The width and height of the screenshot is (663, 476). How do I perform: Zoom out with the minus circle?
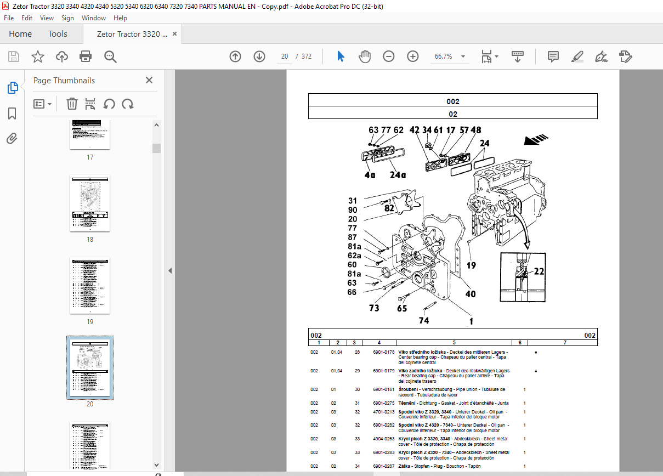(x=389, y=56)
